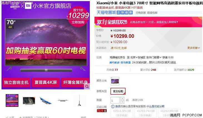Screen dimensions: 203x118
Task: Open the 月销量 77 tab
Action: [x=112, y=70]
